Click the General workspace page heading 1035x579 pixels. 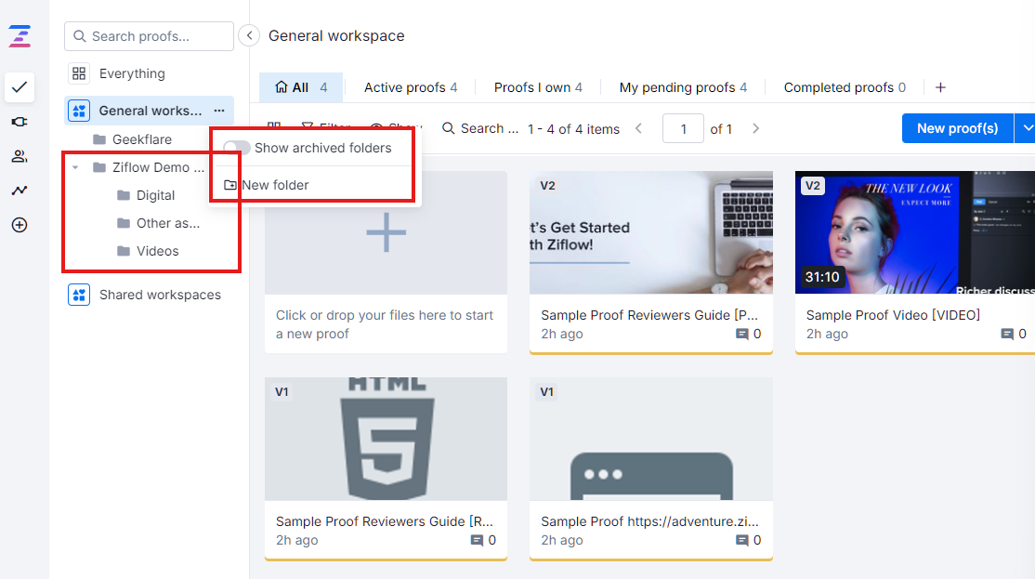pyautogui.click(x=336, y=35)
